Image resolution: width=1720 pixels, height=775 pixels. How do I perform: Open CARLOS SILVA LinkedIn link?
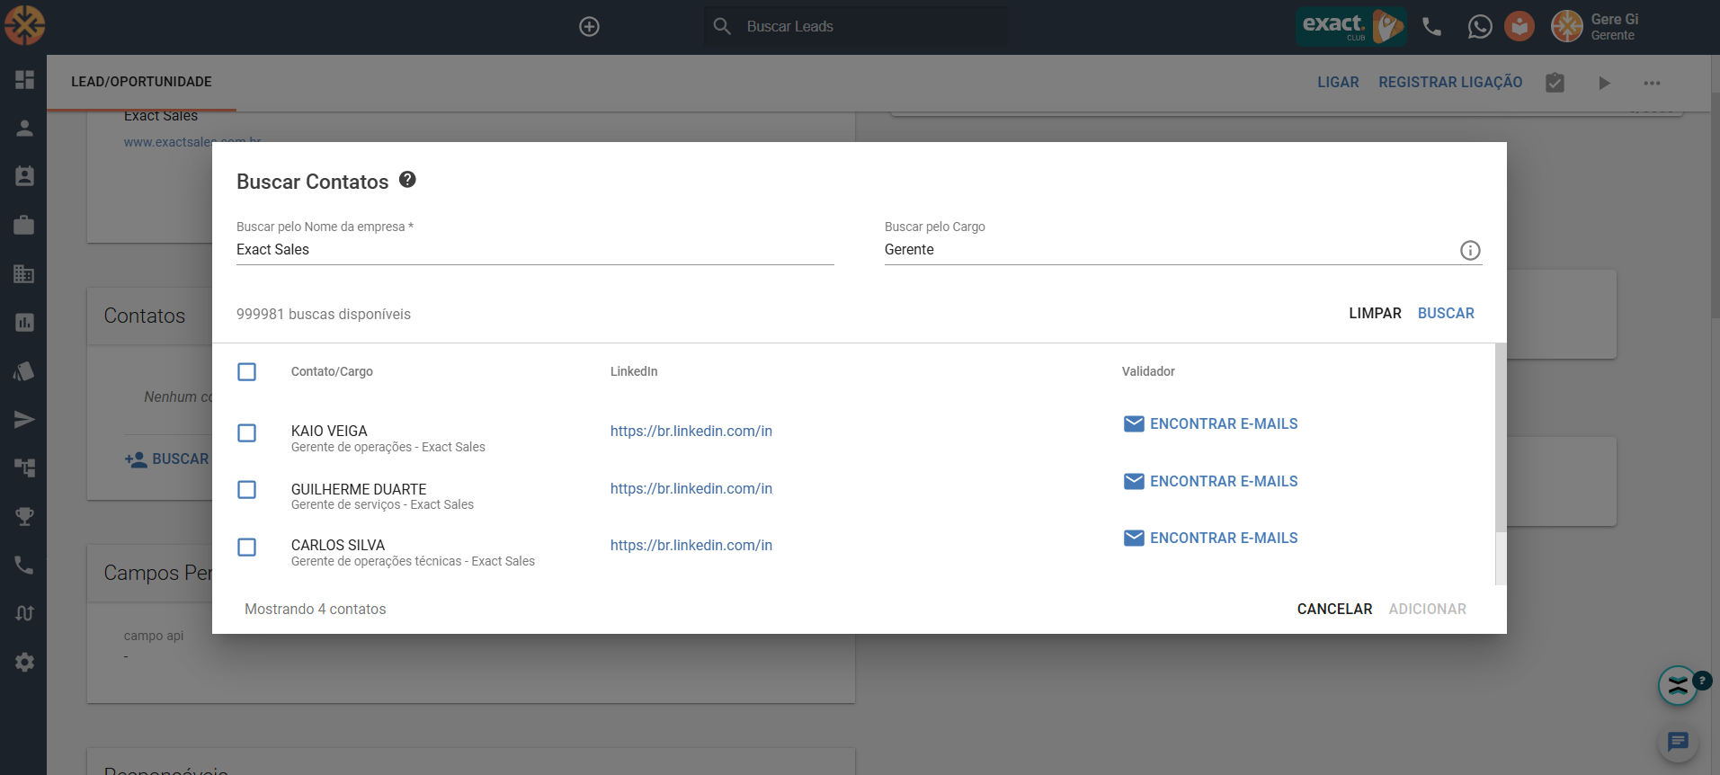click(691, 545)
